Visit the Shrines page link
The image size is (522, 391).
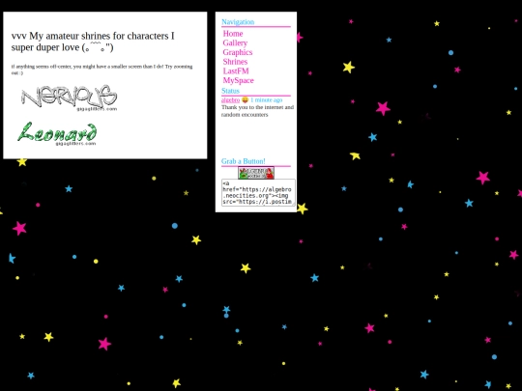tap(235, 62)
